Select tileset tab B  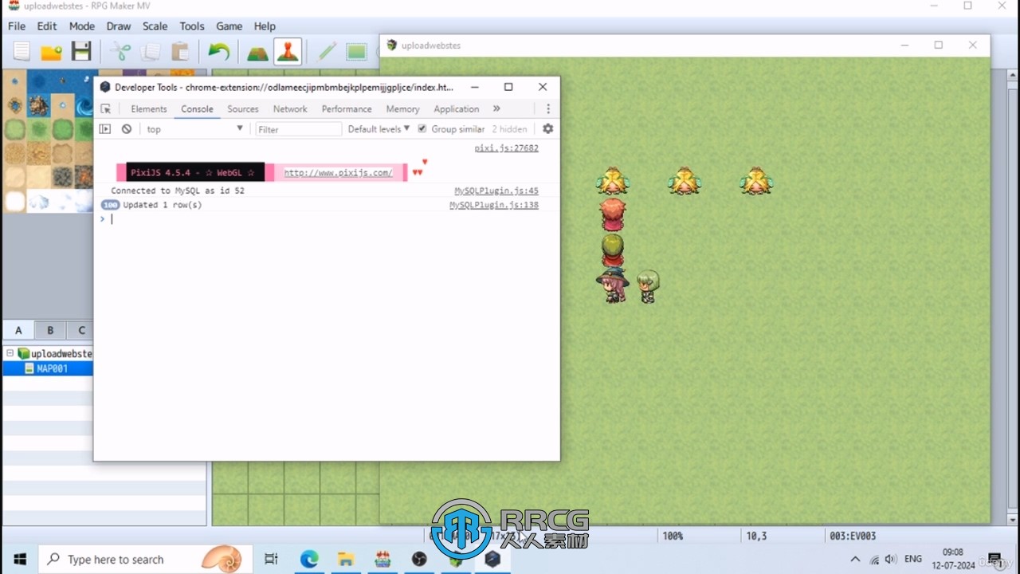point(49,330)
